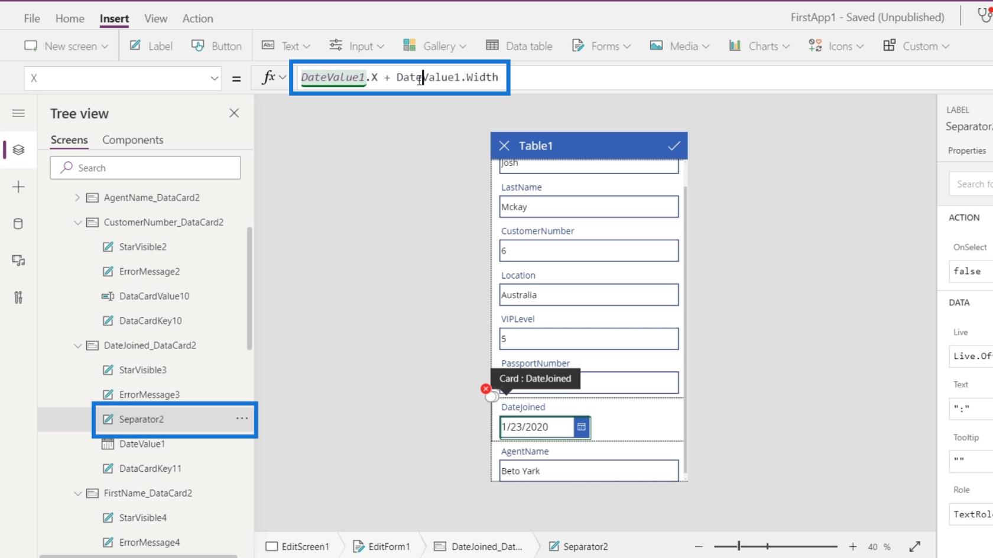Click the LastName field containing Mckay

(589, 207)
